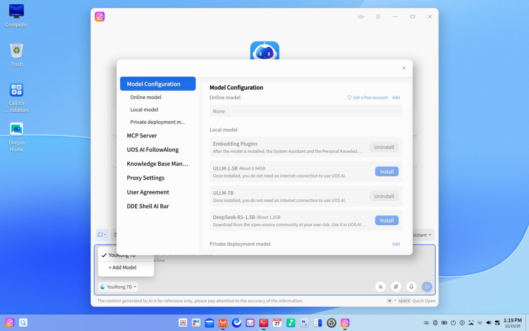The image size is (529, 331).
Task: Click the keyboard layout indicator in tray
Action: (427, 323)
